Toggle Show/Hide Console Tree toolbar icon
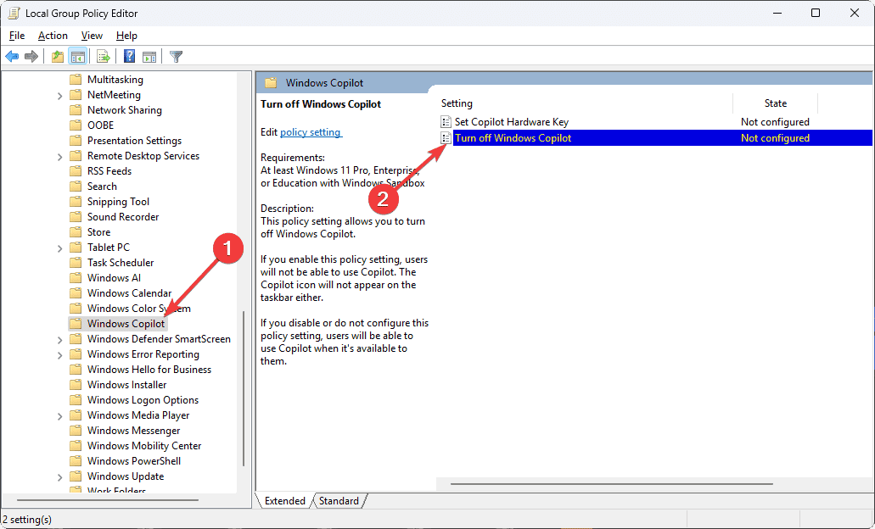The width and height of the screenshot is (875, 529). [x=77, y=56]
